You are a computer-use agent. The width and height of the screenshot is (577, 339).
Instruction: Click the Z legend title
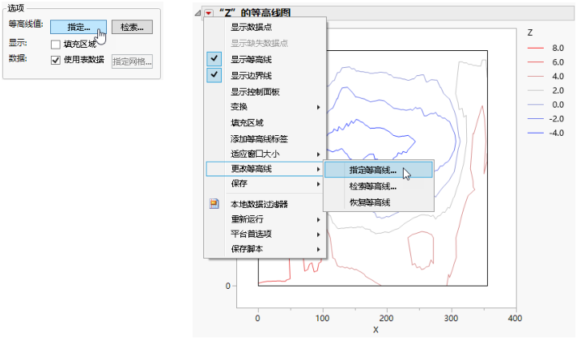point(530,32)
